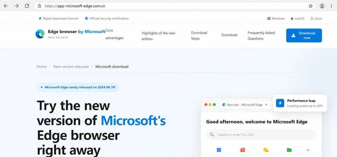Open the three-dot browser menu
The image size is (337, 157).
point(331,6)
